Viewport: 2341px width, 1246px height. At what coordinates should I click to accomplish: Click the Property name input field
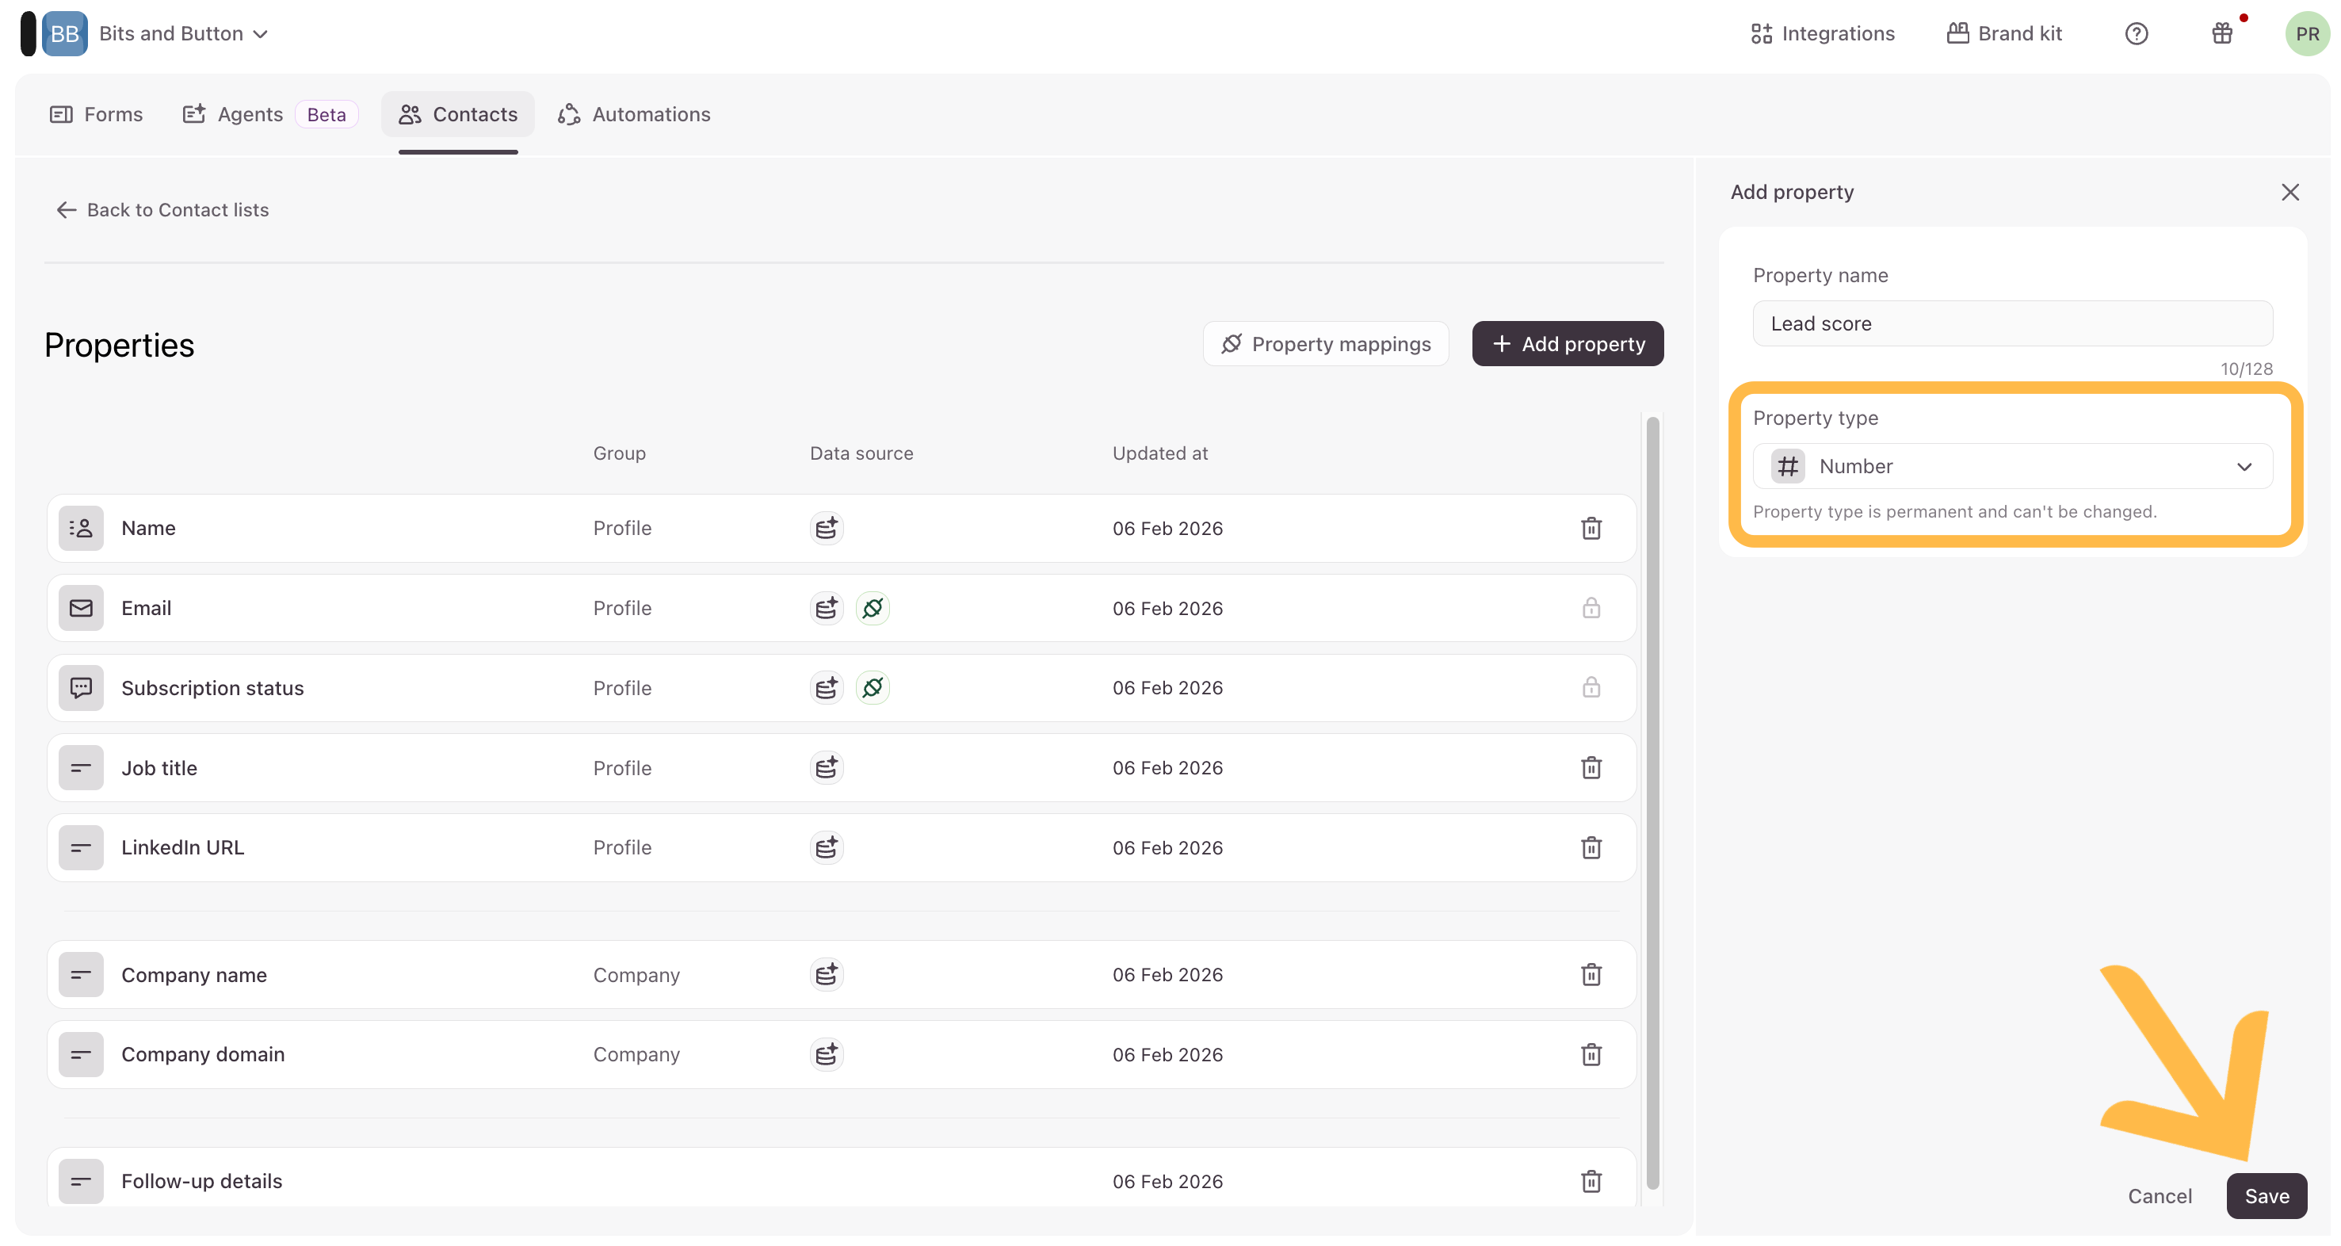[x=2012, y=323]
